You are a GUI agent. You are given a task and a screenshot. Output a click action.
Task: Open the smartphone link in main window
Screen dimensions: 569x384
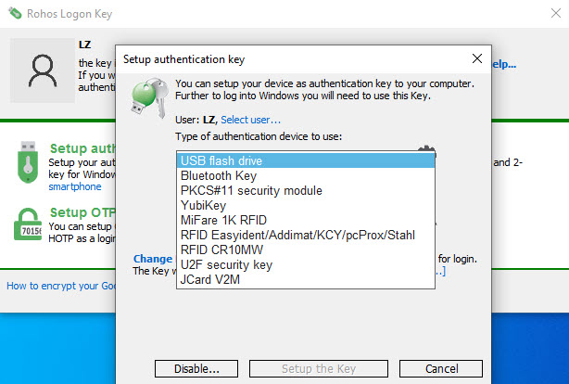[x=75, y=186]
